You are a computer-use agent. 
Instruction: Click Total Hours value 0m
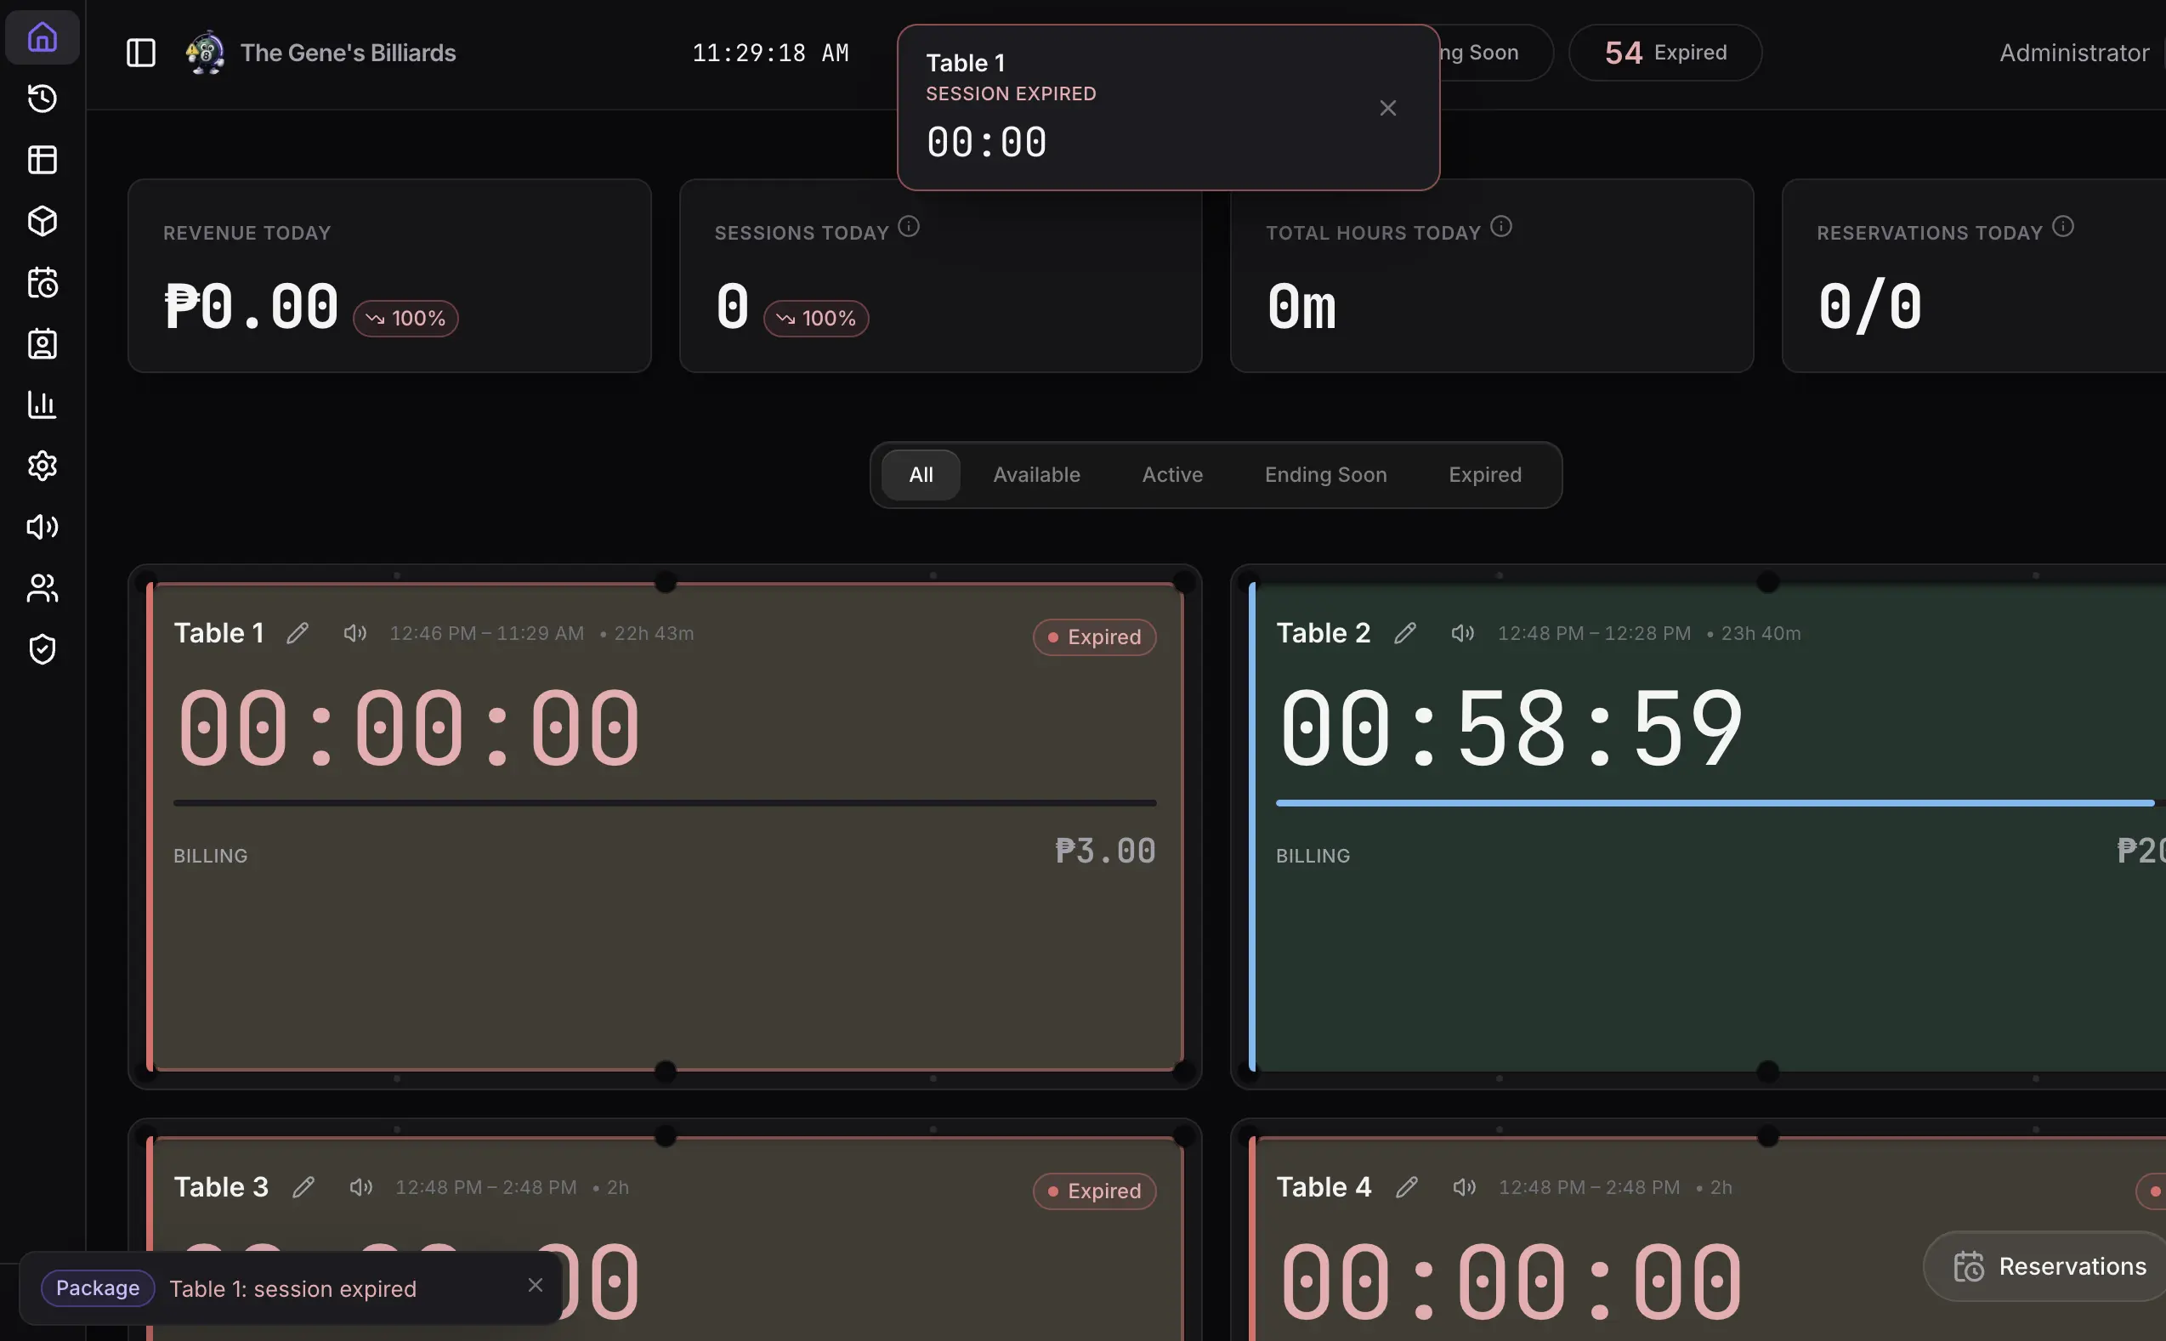point(1301,307)
